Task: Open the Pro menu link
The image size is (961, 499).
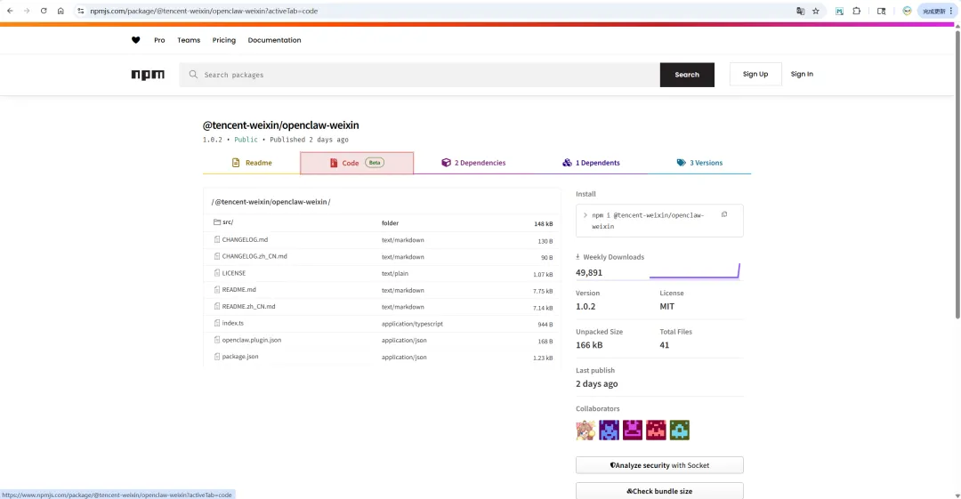Action: point(159,40)
